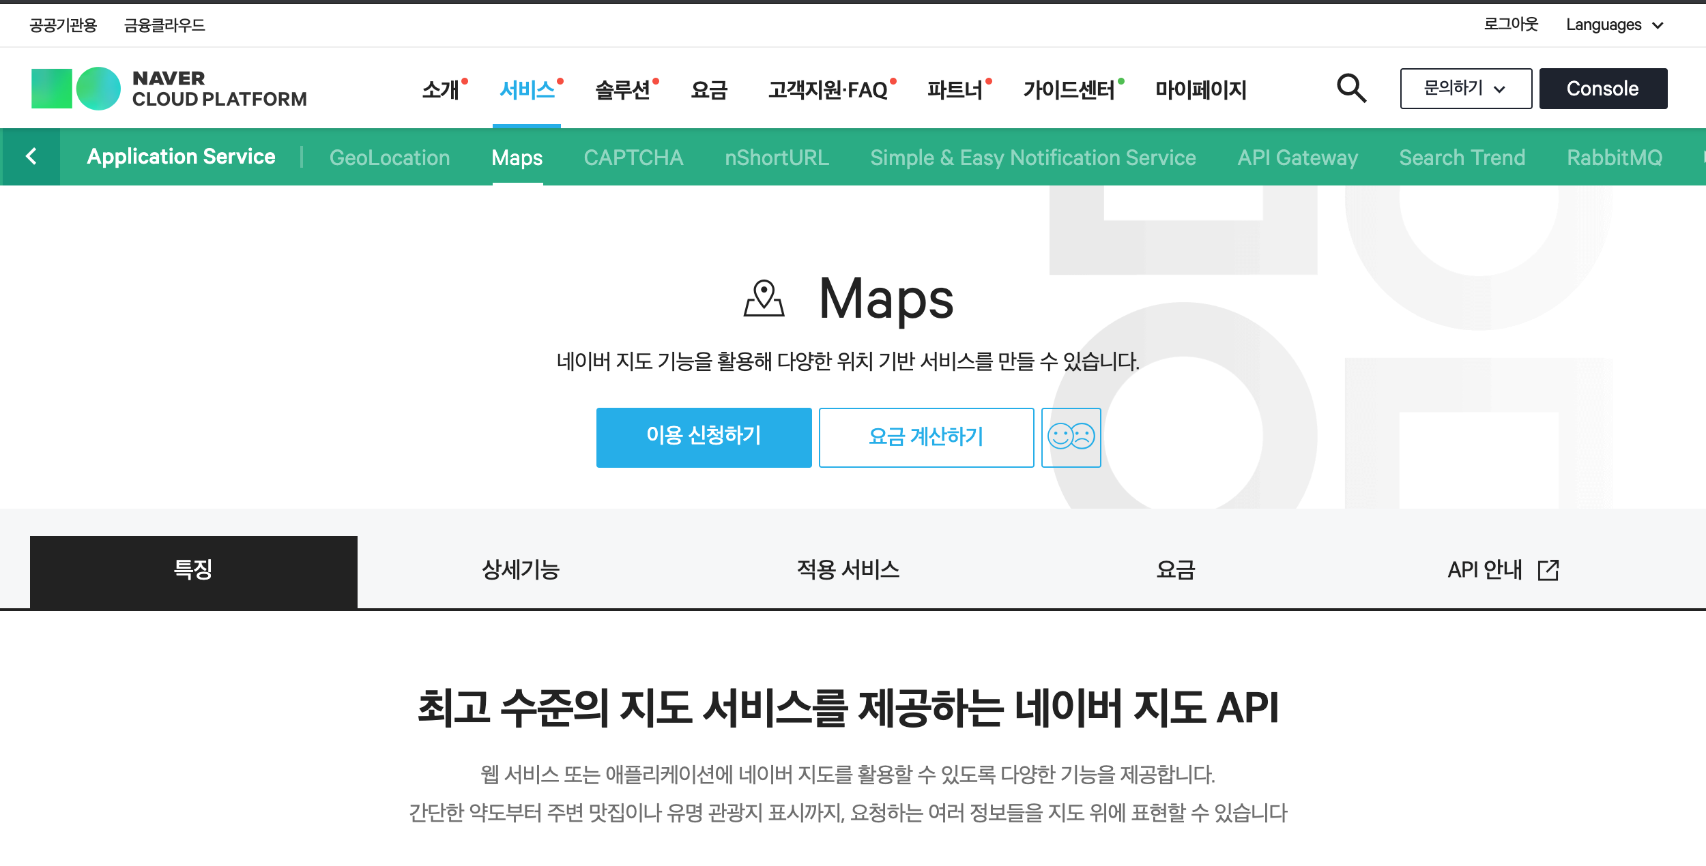Expand the 문의하기 dropdown
The height and width of the screenshot is (866, 1706).
point(1465,89)
